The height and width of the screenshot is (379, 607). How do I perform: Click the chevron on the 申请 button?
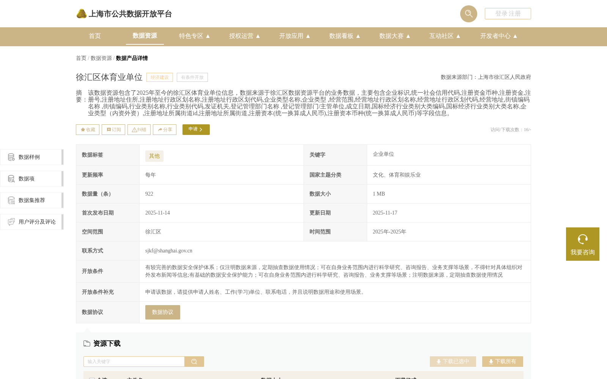tap(201, 130)
